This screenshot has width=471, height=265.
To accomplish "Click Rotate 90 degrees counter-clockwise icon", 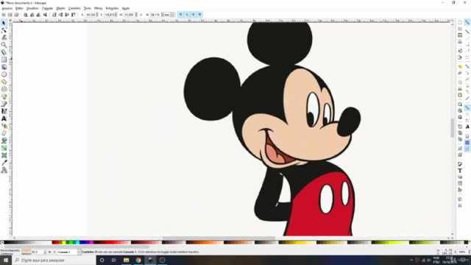I will tap(26, 15).
